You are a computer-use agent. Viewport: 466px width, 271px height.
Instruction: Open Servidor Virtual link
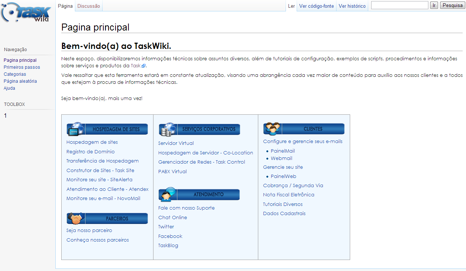click(x=176, y=143)
